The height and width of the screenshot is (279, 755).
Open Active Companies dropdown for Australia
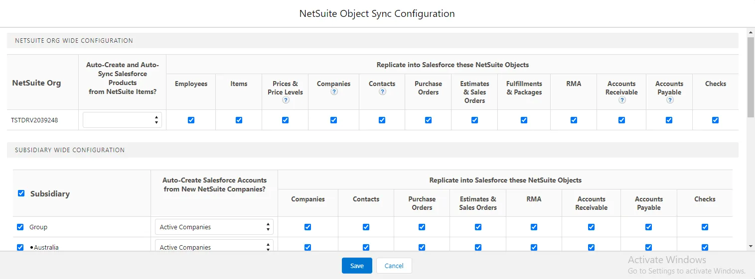214,246
